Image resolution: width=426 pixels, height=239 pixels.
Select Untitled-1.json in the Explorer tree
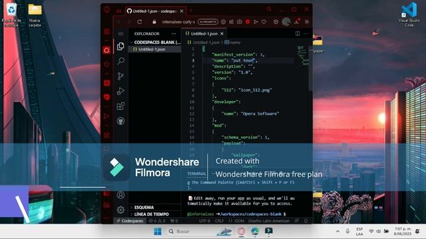154,49
